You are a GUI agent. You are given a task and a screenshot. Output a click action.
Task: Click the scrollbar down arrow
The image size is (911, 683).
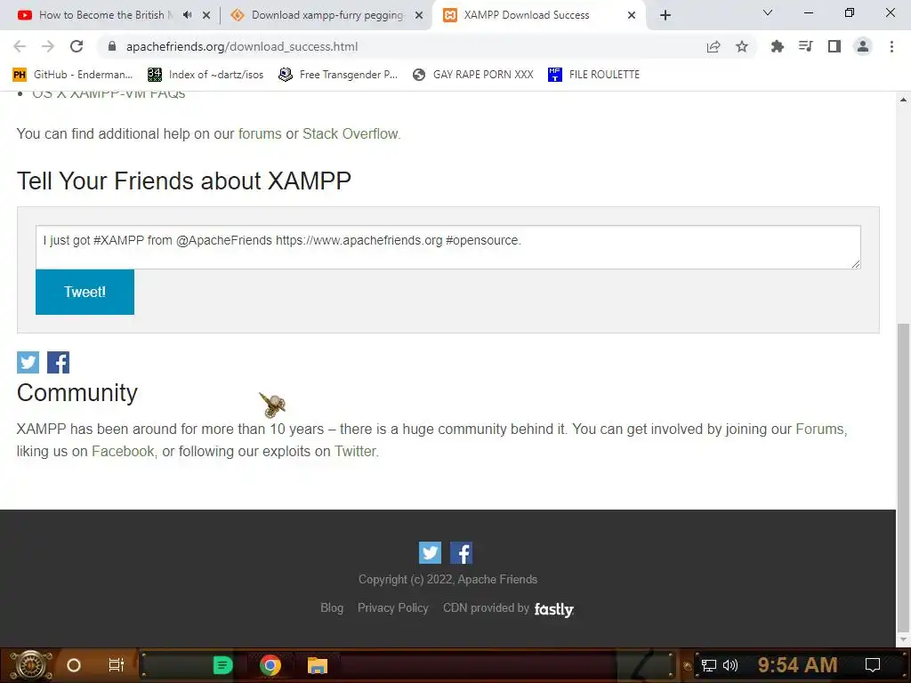click(x=903, y=639)
